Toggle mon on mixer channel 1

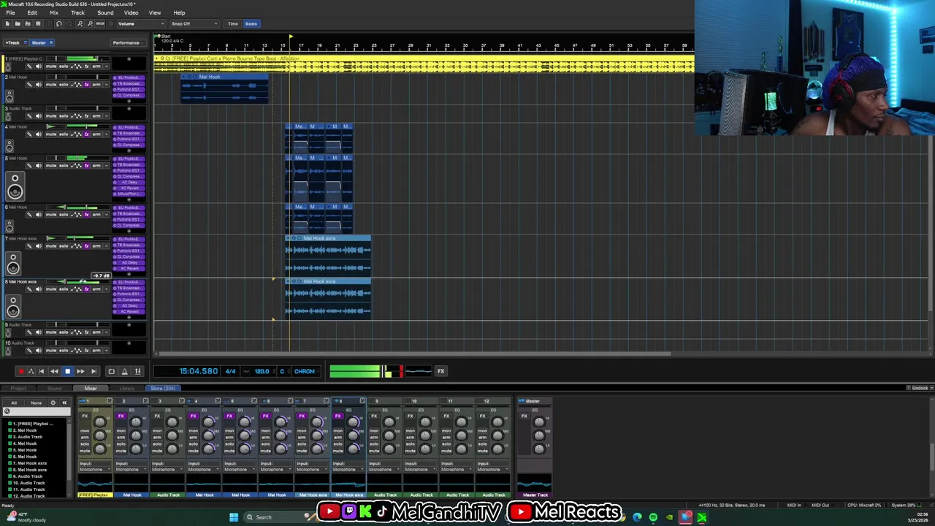[85, 431]
